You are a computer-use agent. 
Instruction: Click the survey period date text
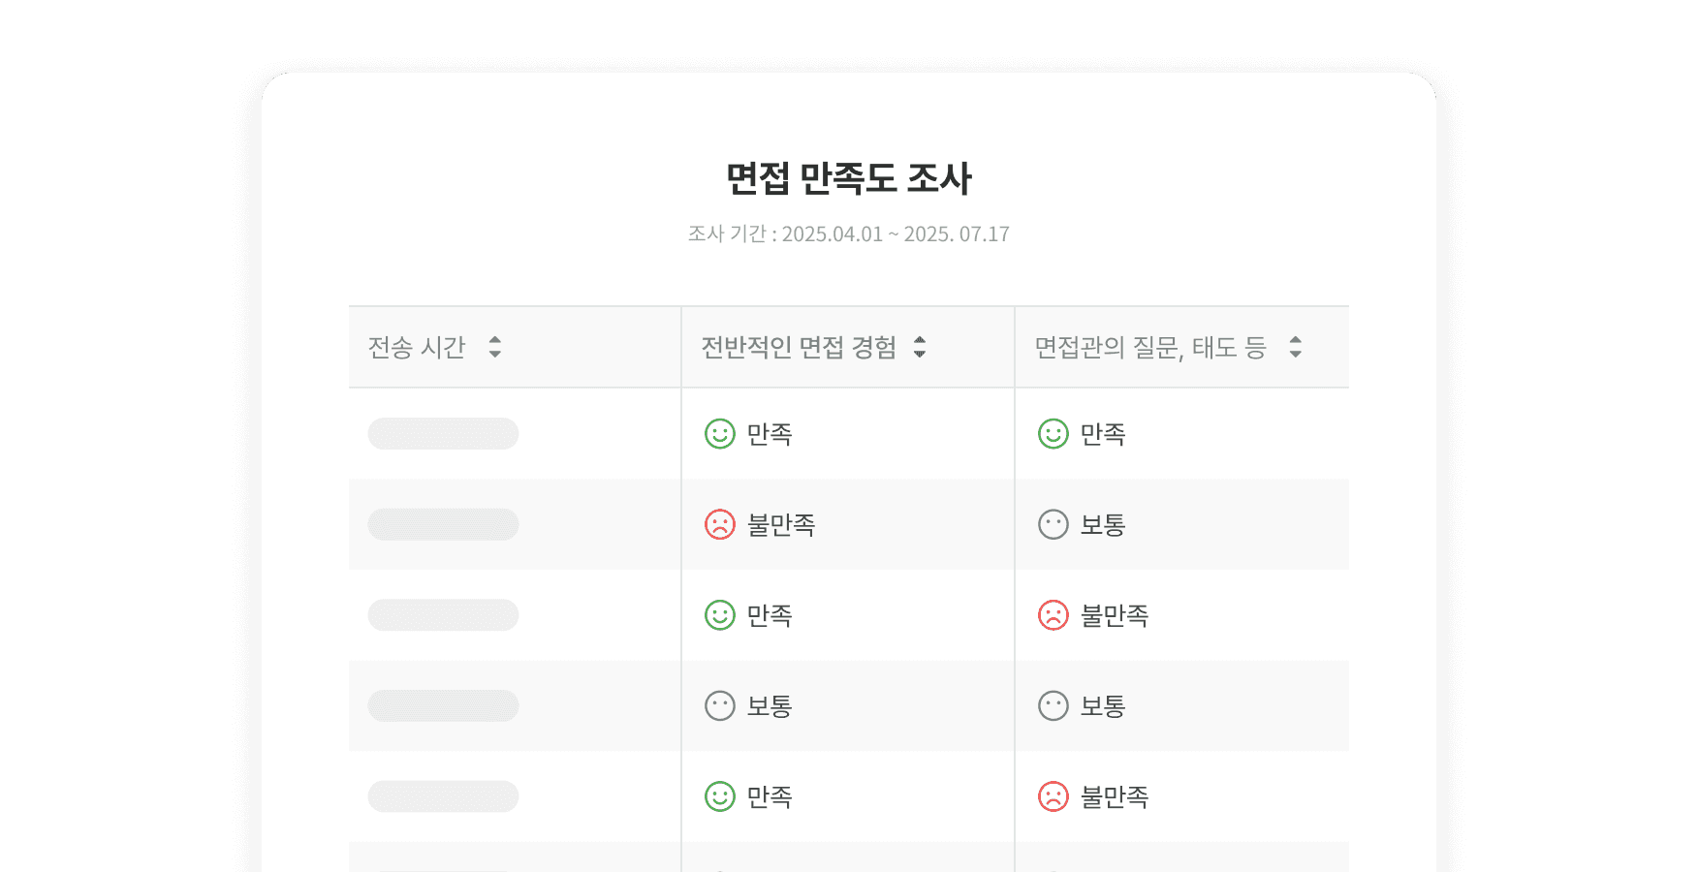(x=849, y=234)
